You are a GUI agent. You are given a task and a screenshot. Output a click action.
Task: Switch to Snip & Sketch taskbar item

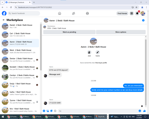point(100,117)
